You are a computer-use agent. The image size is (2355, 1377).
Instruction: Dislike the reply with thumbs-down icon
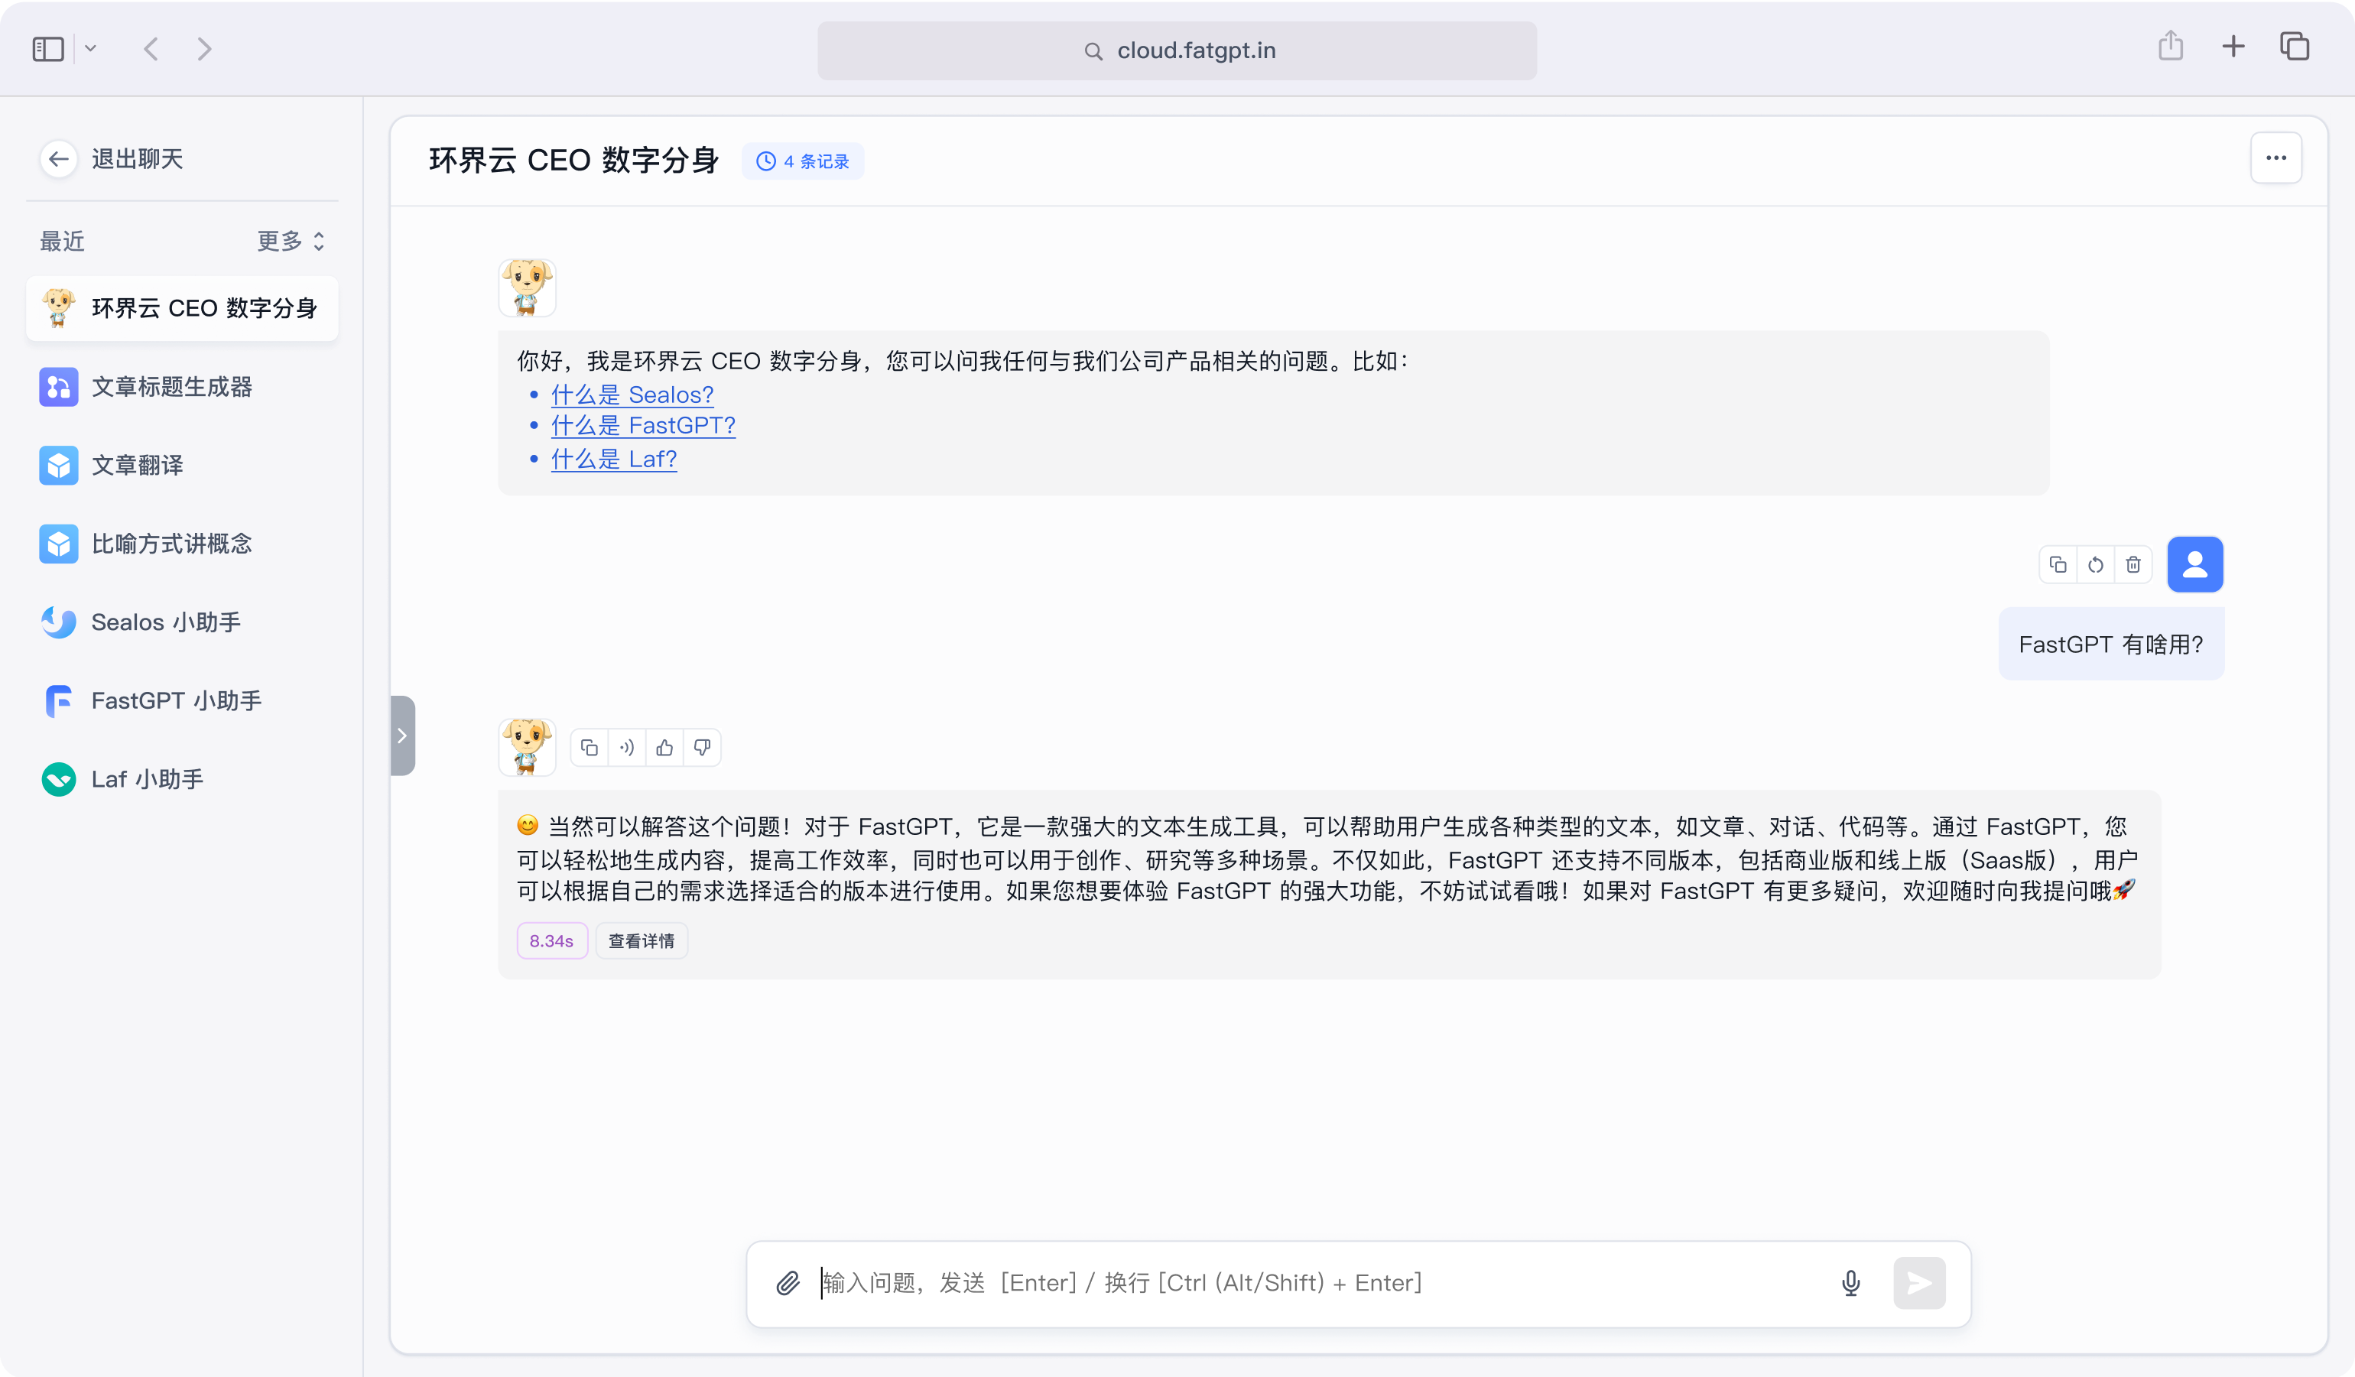point(703,747)
